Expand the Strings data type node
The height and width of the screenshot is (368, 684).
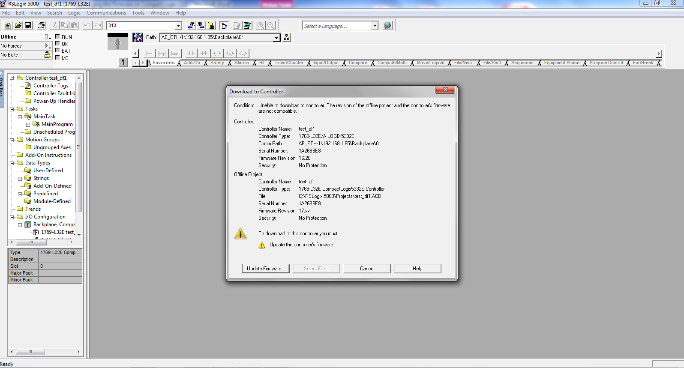(20, 178)
